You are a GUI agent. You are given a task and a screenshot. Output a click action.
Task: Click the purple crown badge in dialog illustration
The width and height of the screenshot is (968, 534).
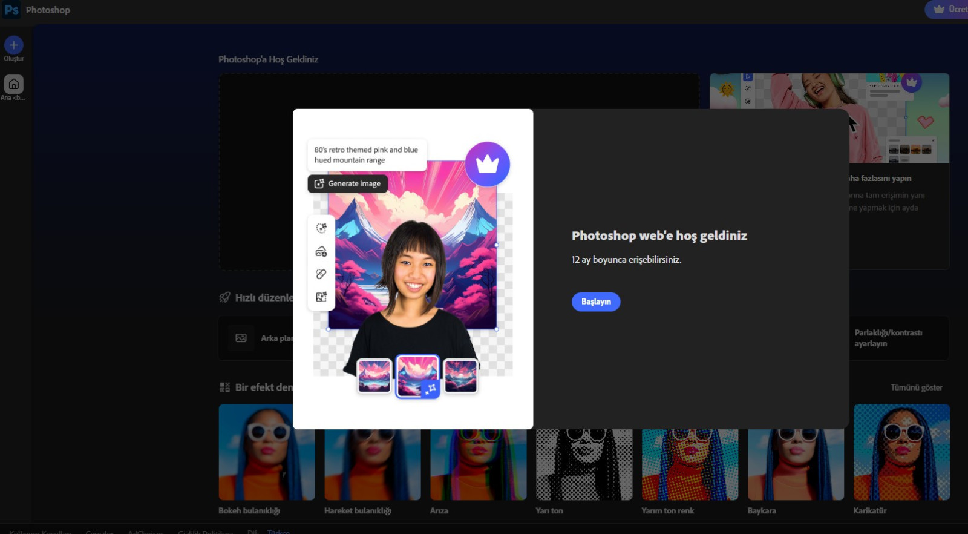coord(487,164)
